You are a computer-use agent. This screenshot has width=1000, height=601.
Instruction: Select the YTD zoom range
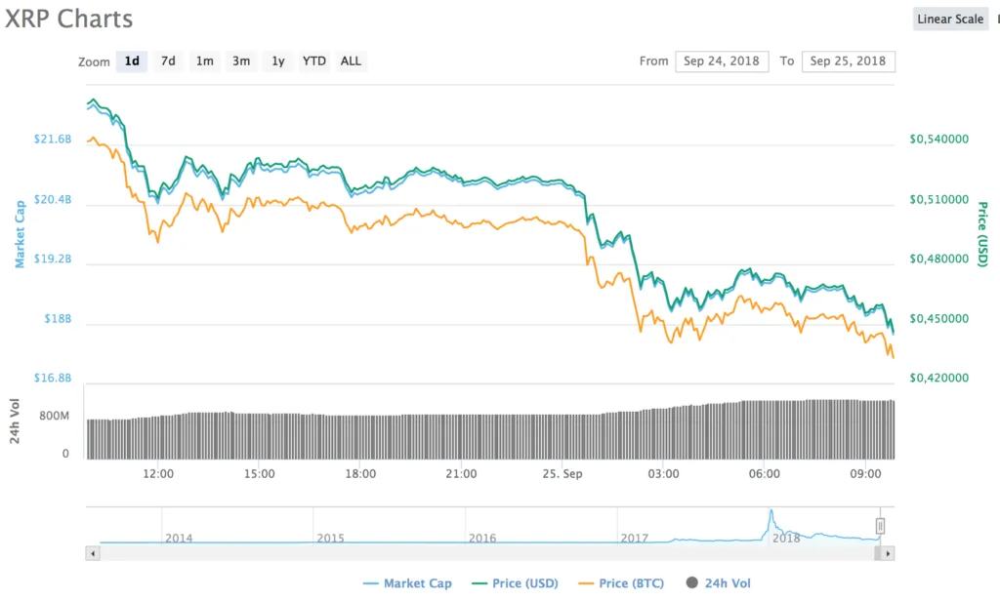tap(314, 61)
